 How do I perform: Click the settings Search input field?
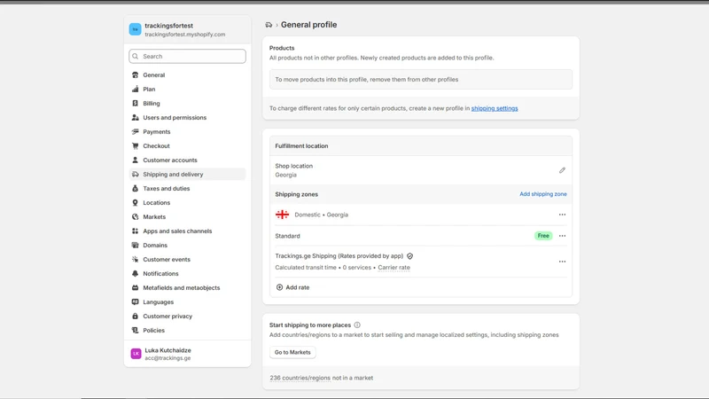click(x=187, y=56)
